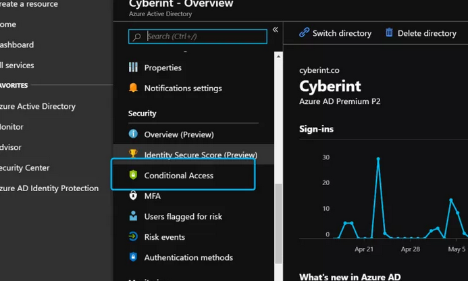Click the MFA lock icon
Image resolution: width=468 pixels, height=281 pixels.
pyautogui.click(x=133, y=196)
